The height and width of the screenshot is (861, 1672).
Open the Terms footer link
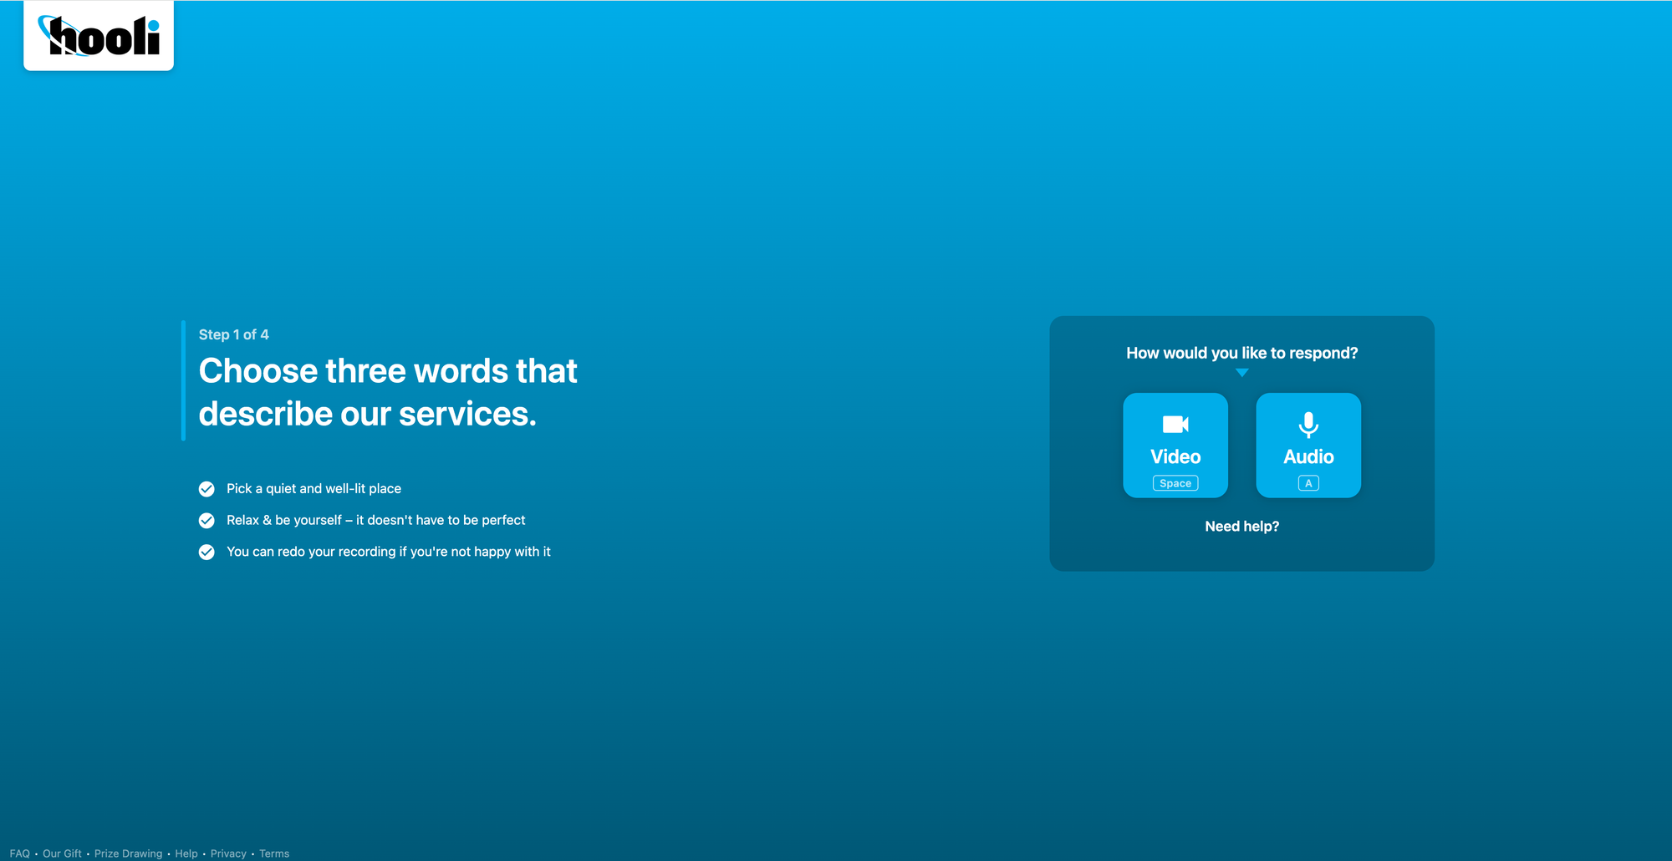tap(274, 853)
